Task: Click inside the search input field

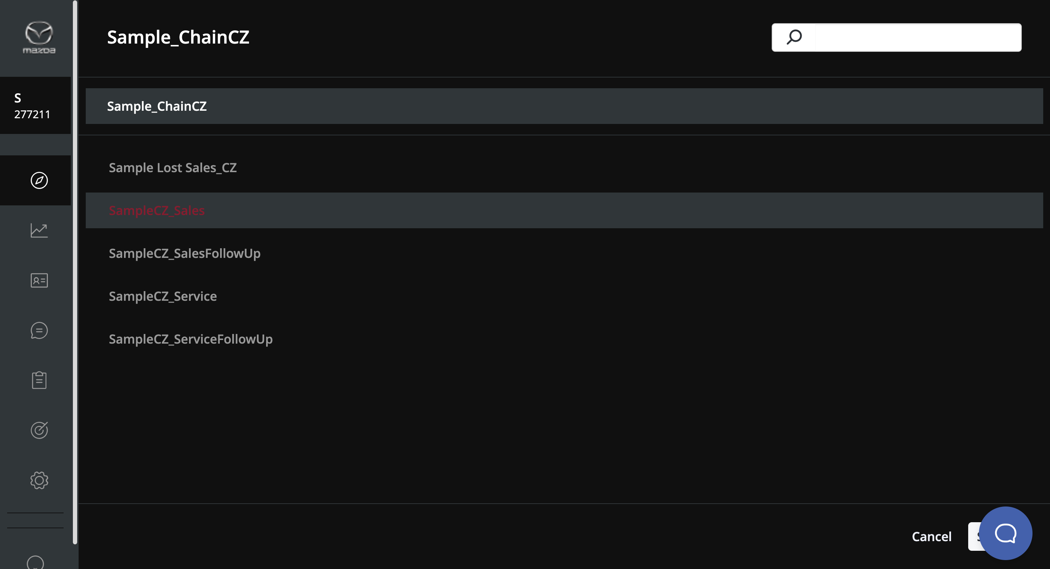Action: pyautogui.click(x=917, y=38)
